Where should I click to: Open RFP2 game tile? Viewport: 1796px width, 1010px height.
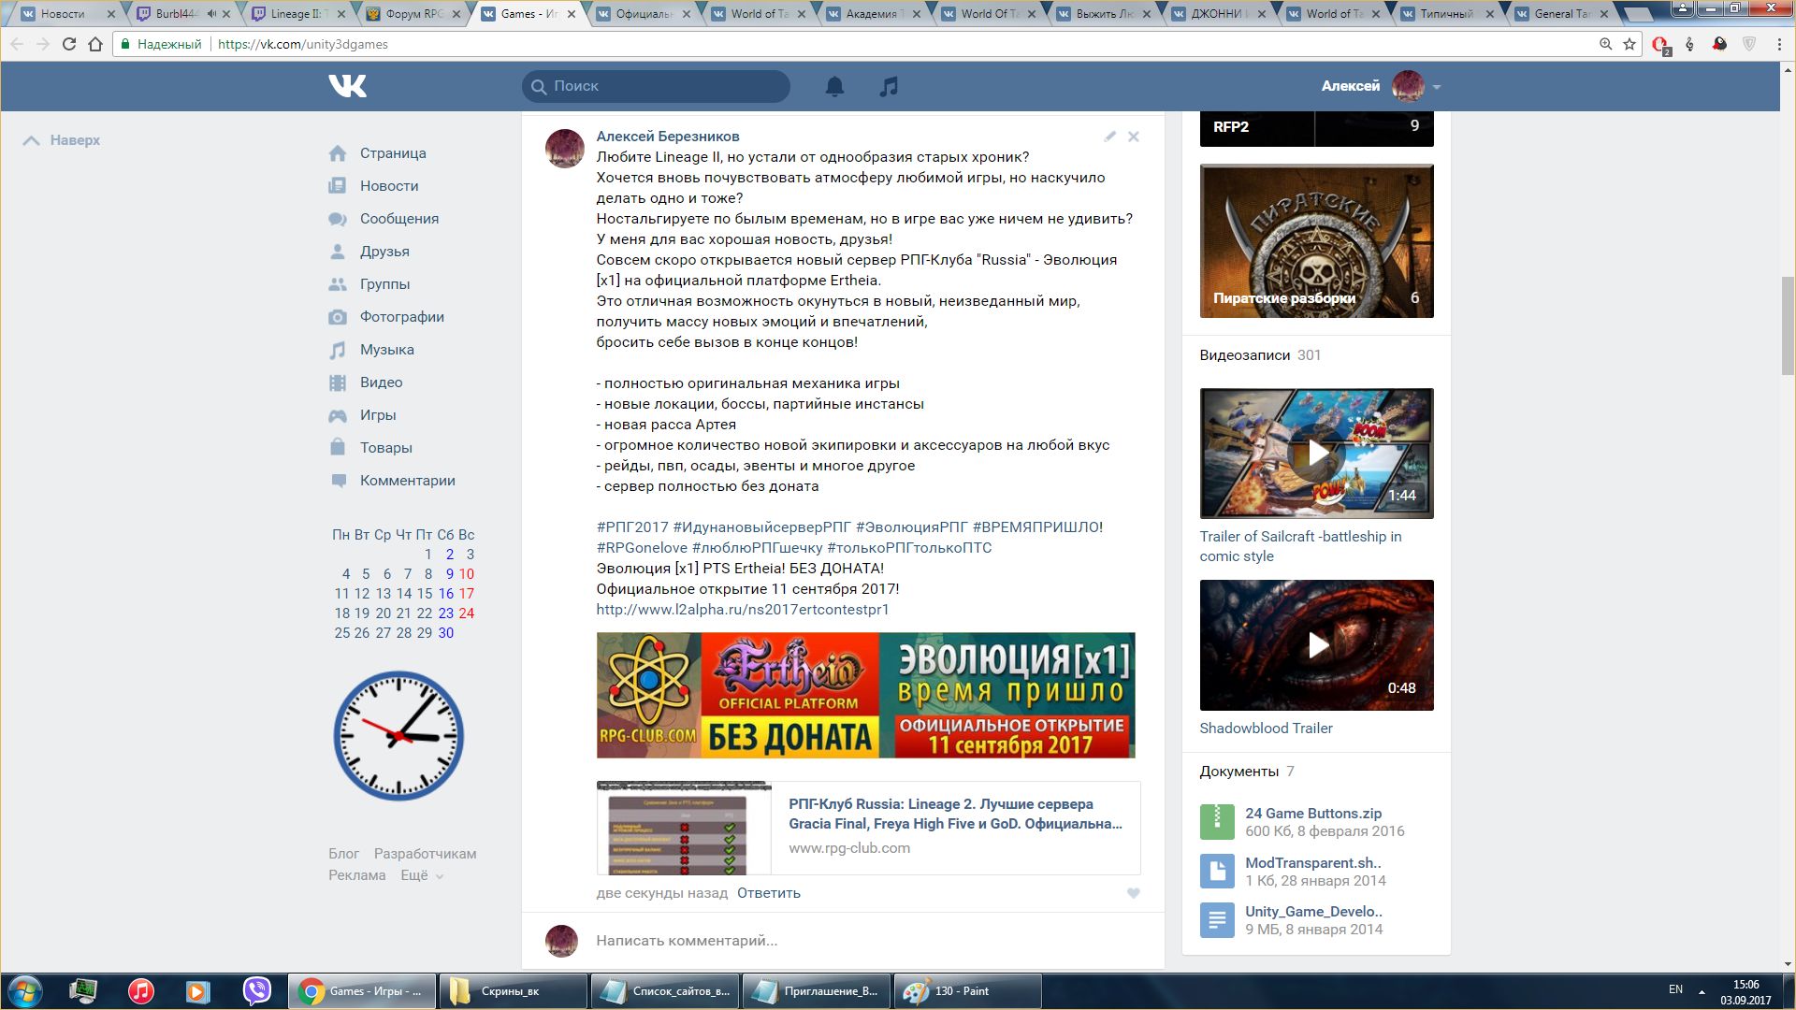(x=1316, y=128)
